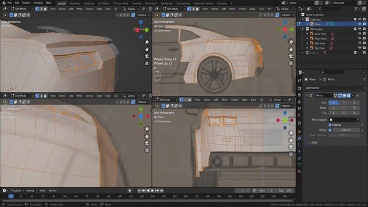Click the current frame marker 1
The width and height of the screenshot is (368, 207).
click(11, 196)
